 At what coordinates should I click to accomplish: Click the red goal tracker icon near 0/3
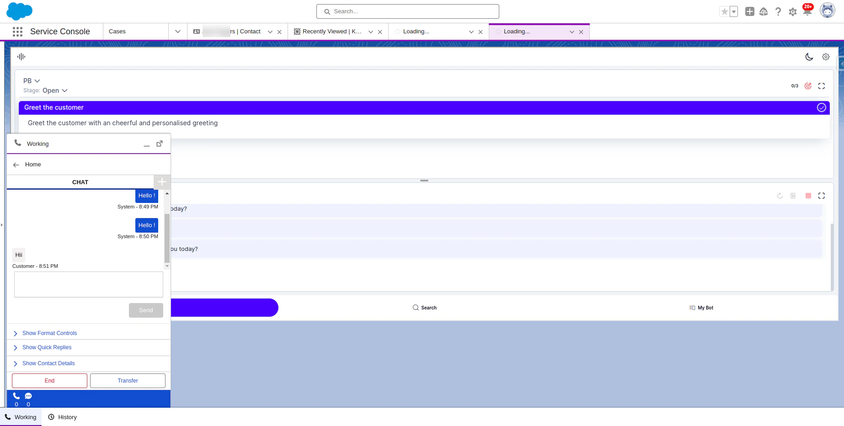click(x=807, y=85)
